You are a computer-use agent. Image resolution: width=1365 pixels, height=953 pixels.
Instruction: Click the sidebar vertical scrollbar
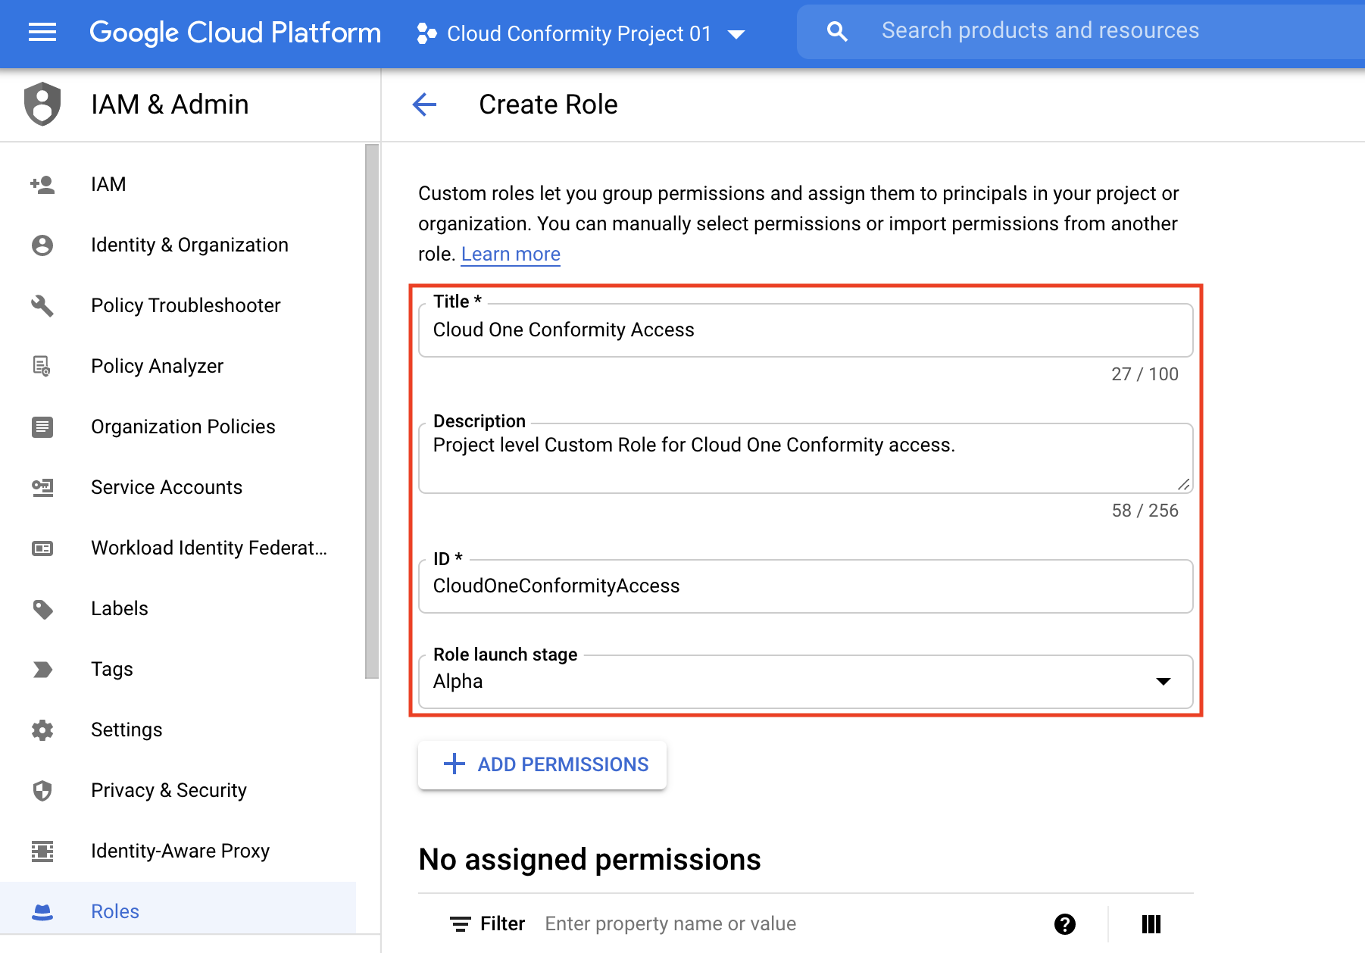(372, 409)
